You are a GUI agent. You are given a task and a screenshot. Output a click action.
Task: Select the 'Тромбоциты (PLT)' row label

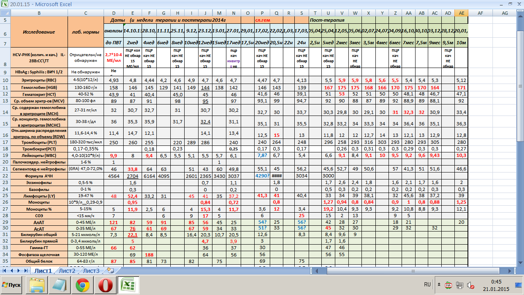pyautogui.click(x=39, y=142)
